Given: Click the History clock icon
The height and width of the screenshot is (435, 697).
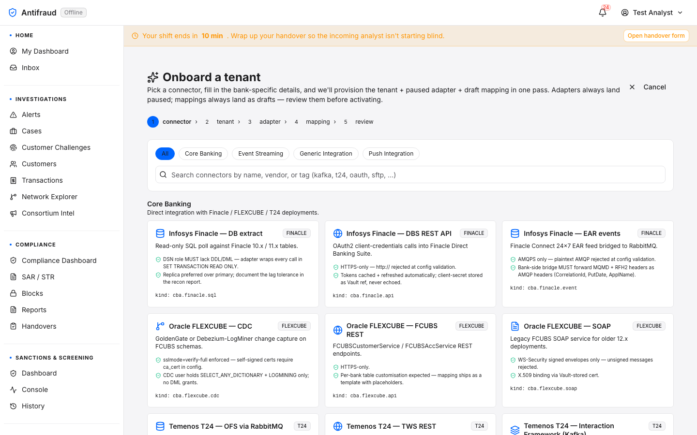Looking at the screenshot, I should (x=14, y=406).
